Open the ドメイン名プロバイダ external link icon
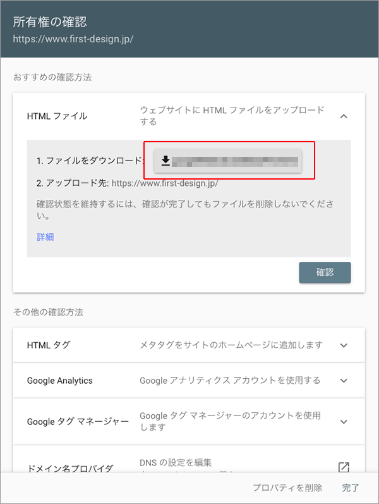Screen dimensions: 379x504 pos(344,467)
